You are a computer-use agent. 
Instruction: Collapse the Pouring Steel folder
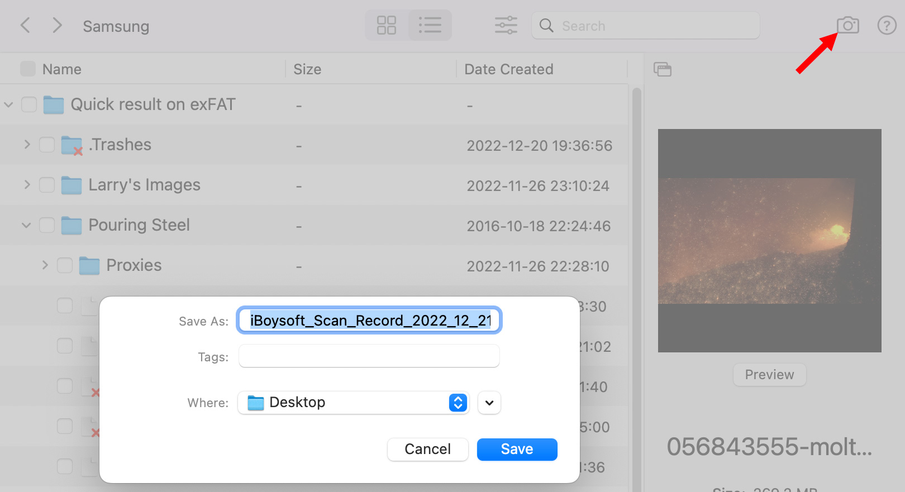[x=26, y=225]
